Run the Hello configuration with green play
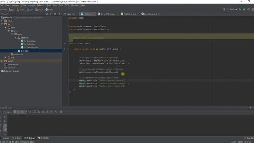 point(240,10)
